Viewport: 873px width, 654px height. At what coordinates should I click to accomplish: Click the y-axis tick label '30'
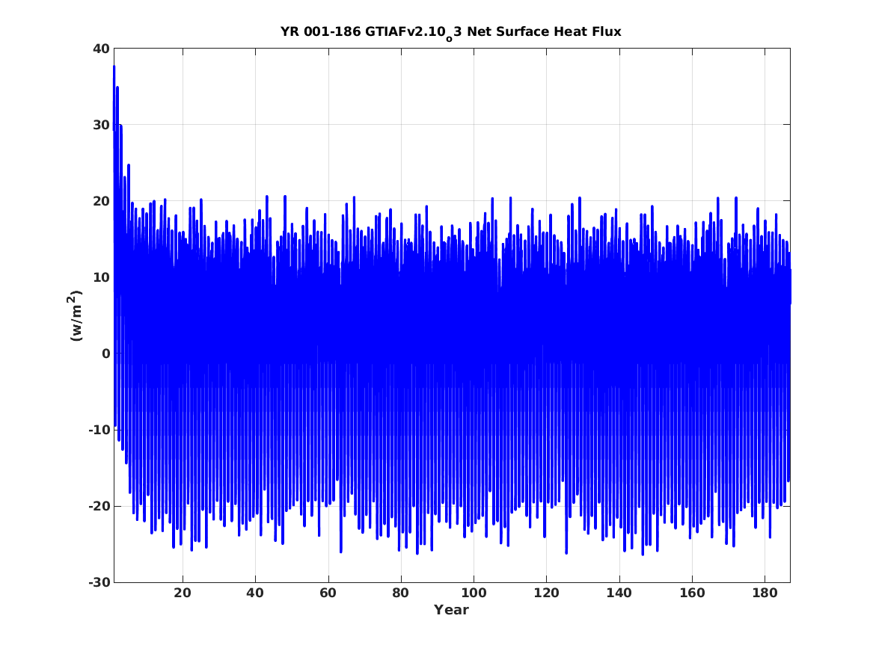coord(101,125)
